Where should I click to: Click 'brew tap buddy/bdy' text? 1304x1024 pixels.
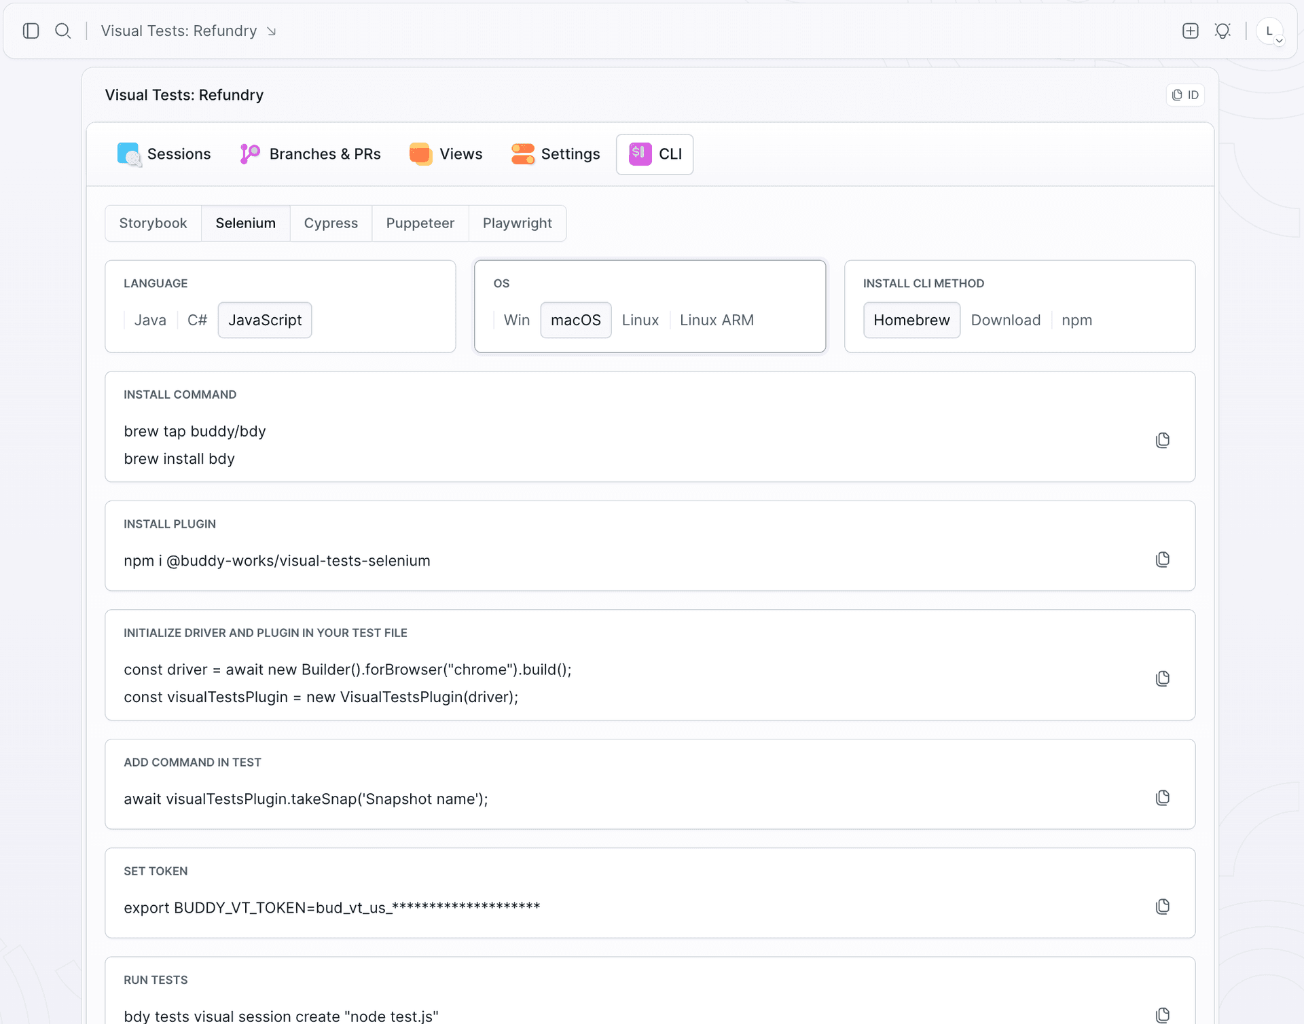point(195,431)
